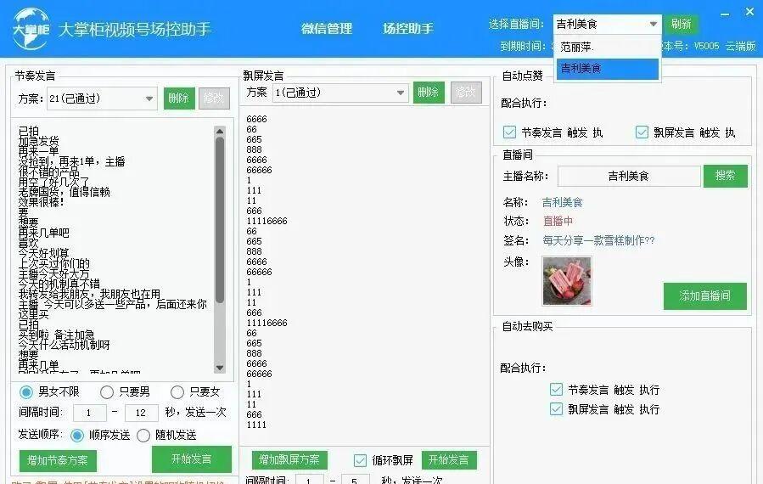The image size is (763, 484).
Task: Click the popsicle avatar thumbnail
Action: pyautogui.click(x=567, y=281)
